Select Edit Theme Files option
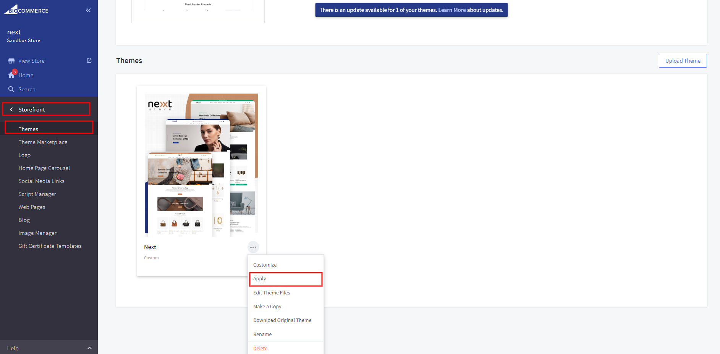 click(x=272, y=293)
